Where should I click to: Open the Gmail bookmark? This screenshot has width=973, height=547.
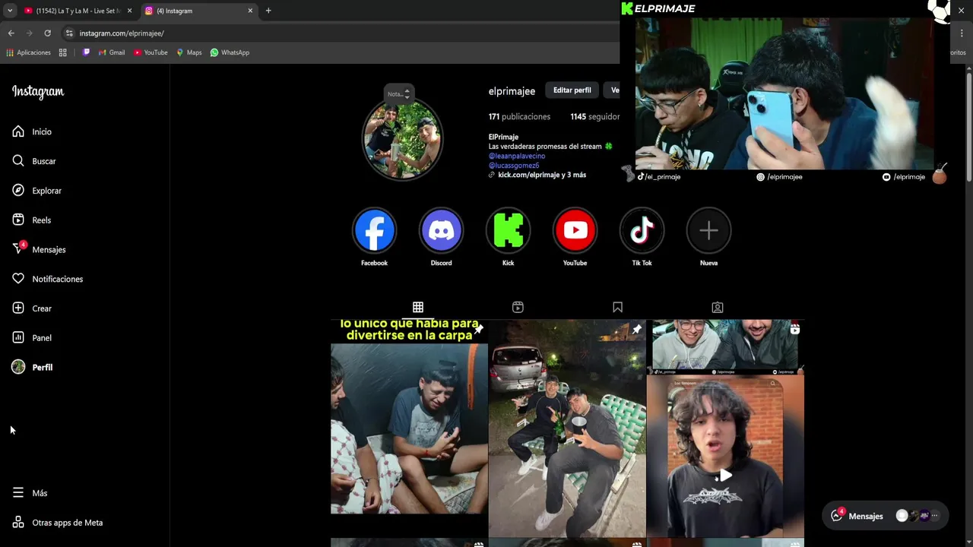pos(112,52)
